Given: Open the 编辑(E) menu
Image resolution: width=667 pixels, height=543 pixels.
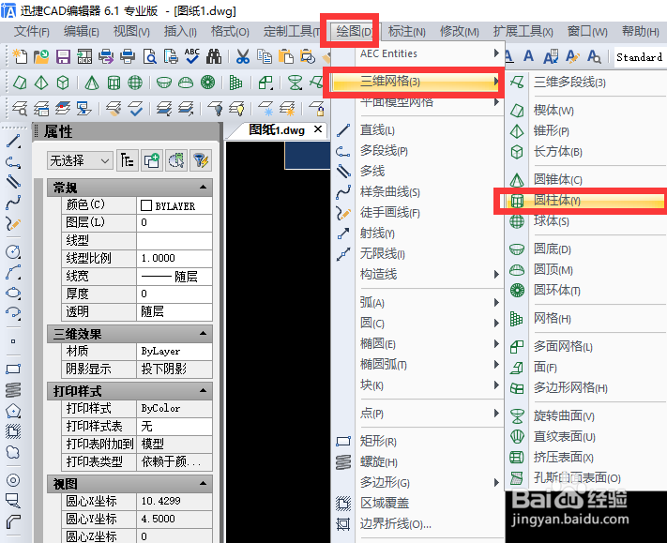Looking at the screenshot, I should [82, 32].
